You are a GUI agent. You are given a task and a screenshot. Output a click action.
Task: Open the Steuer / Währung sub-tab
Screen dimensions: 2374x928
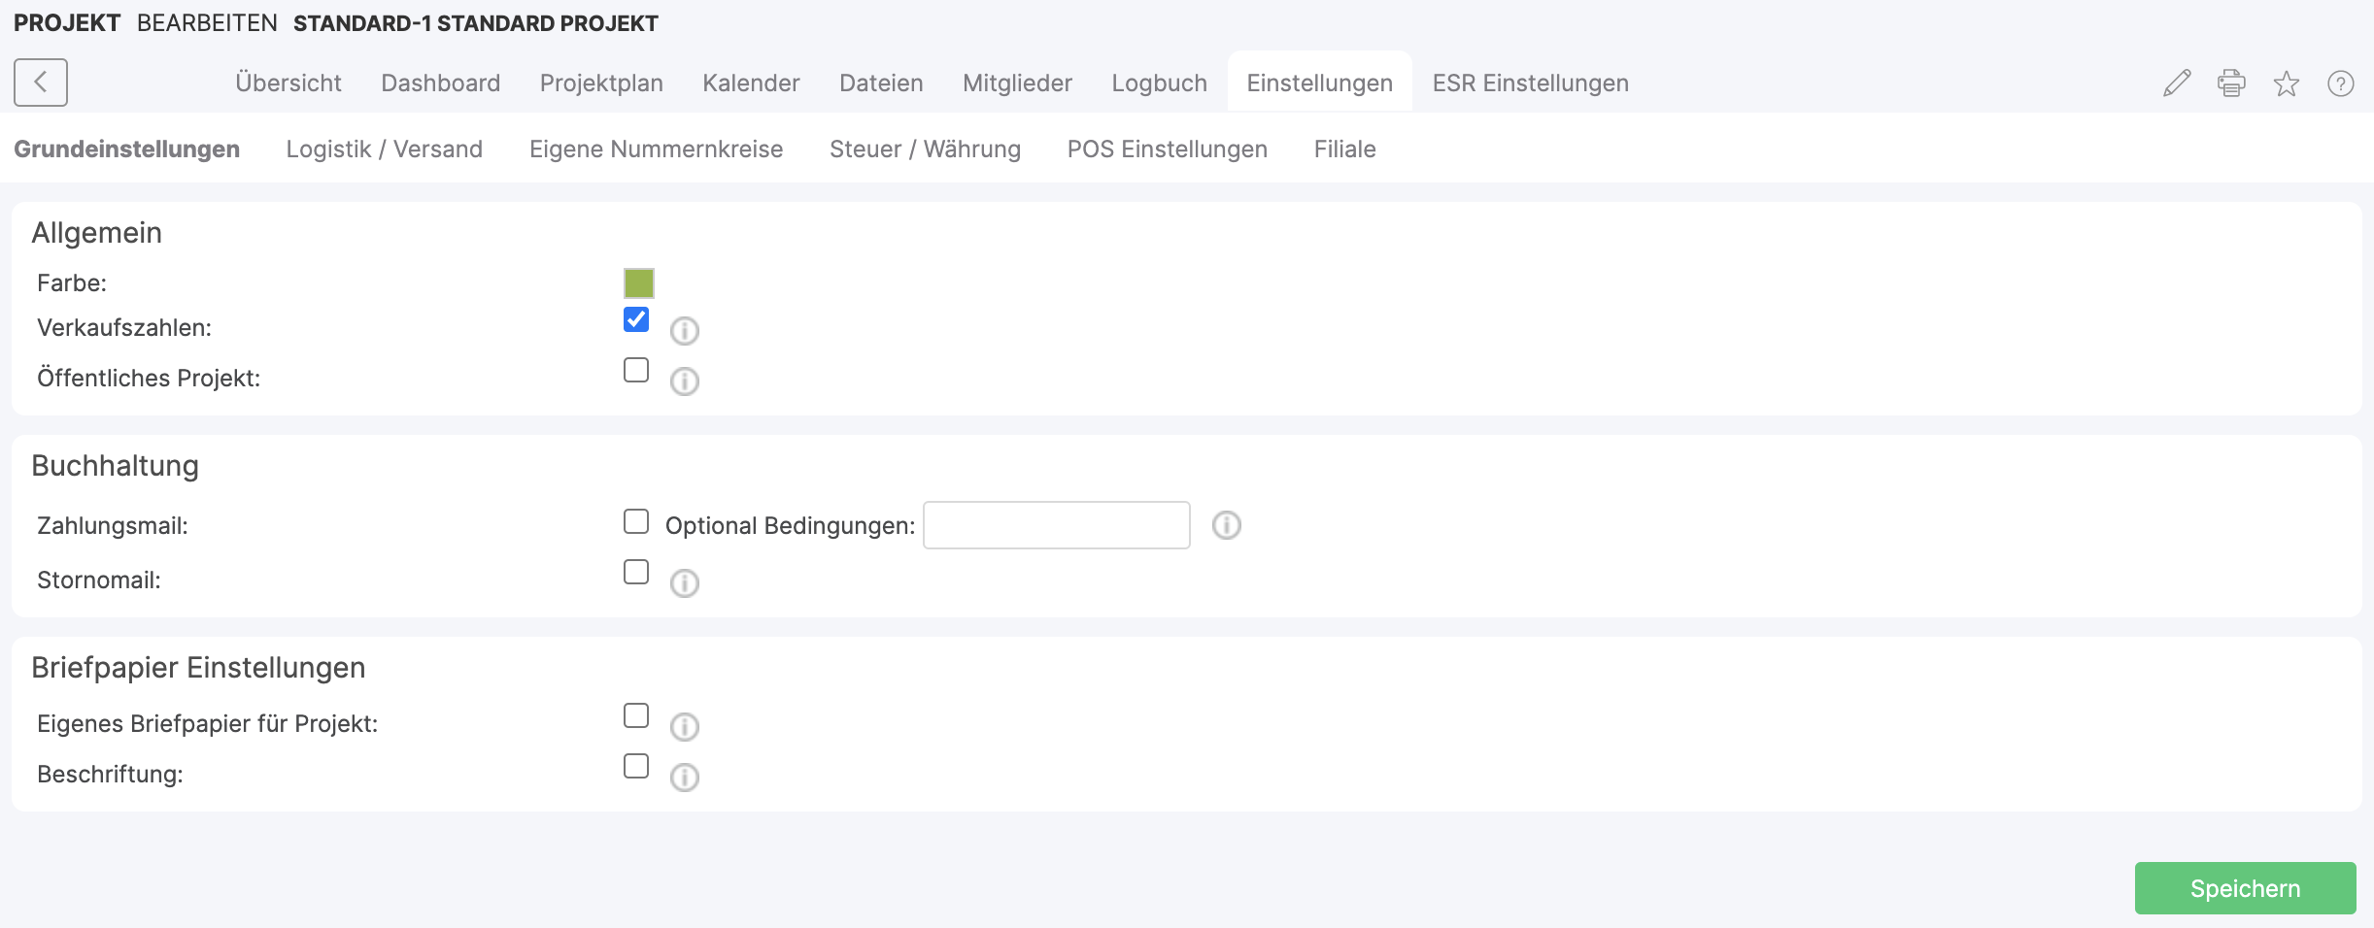[926, 149]
